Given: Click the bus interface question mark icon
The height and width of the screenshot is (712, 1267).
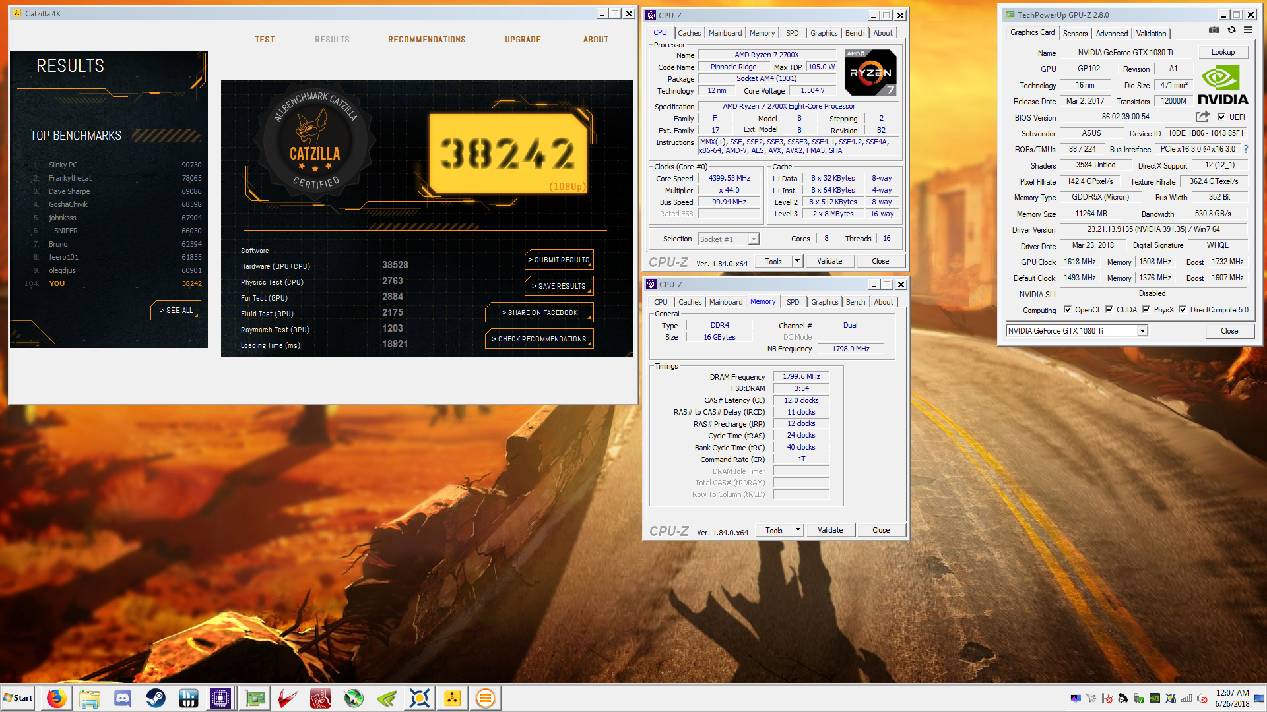Looking at the screenshot, I should point(1246,149).
